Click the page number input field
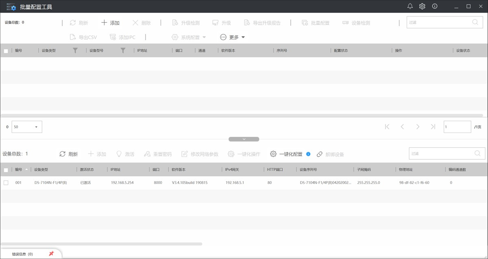 pyautogui.click(x=457, y=127)
